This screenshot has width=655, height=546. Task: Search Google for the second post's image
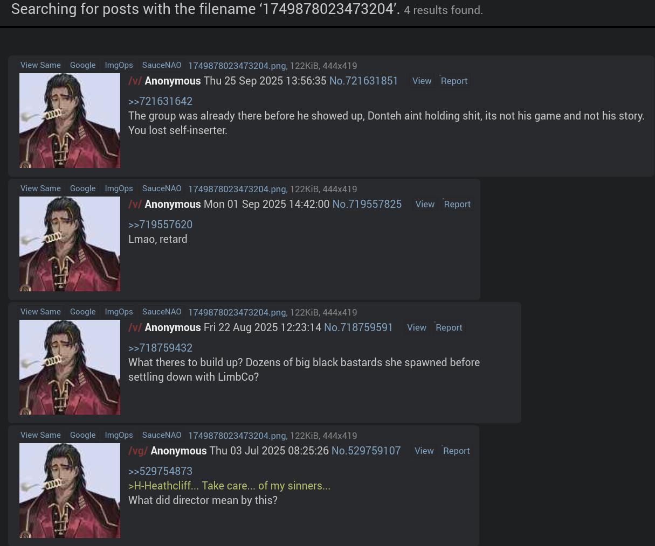82,188
